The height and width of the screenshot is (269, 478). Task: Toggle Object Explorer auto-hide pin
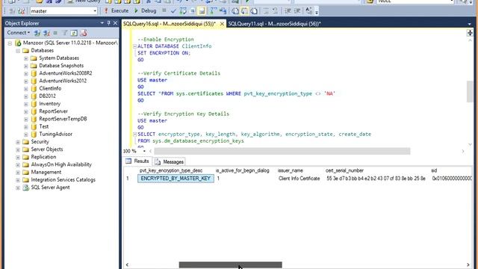tap(109, 23)
